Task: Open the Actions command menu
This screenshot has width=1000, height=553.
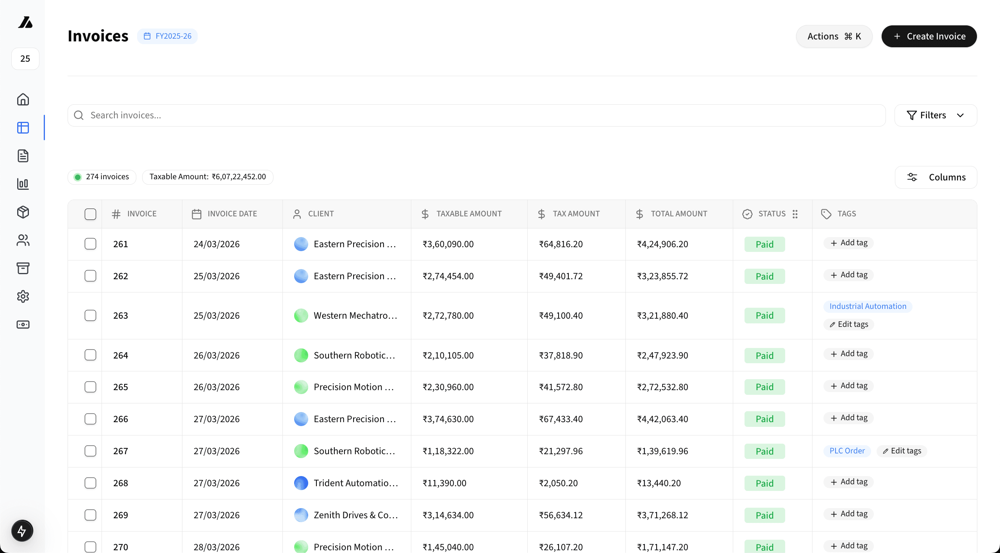Action: [834, 36]
